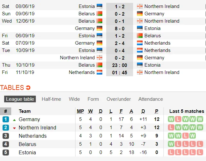Sort table by P points header
This screenshot has height=161, width=206.
point(157,111)
